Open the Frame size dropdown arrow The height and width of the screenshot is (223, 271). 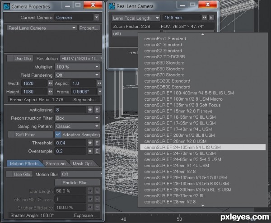[100, 92]
